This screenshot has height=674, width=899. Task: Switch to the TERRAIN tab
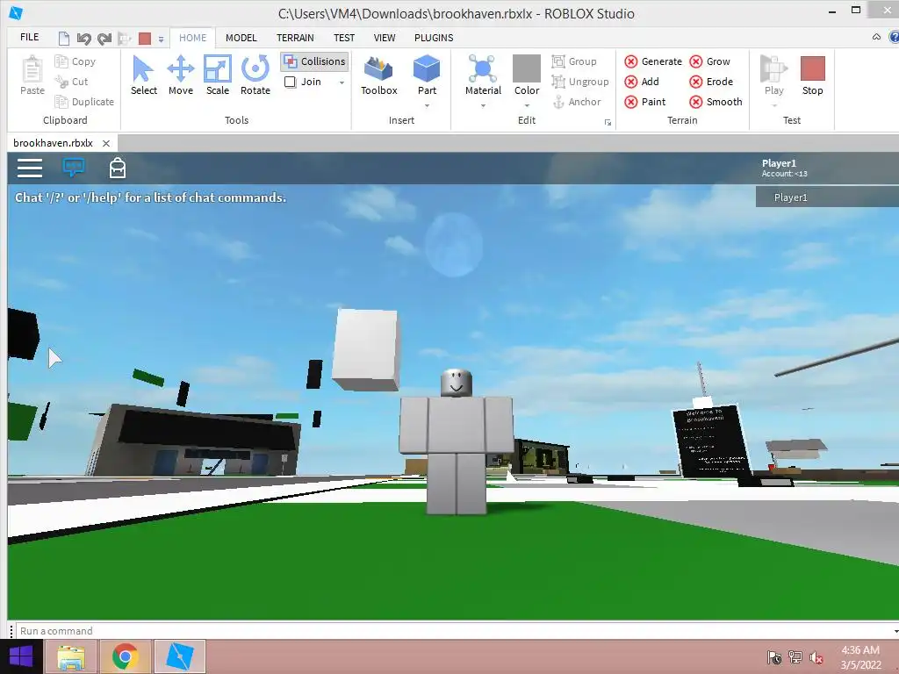coord(295,38)
